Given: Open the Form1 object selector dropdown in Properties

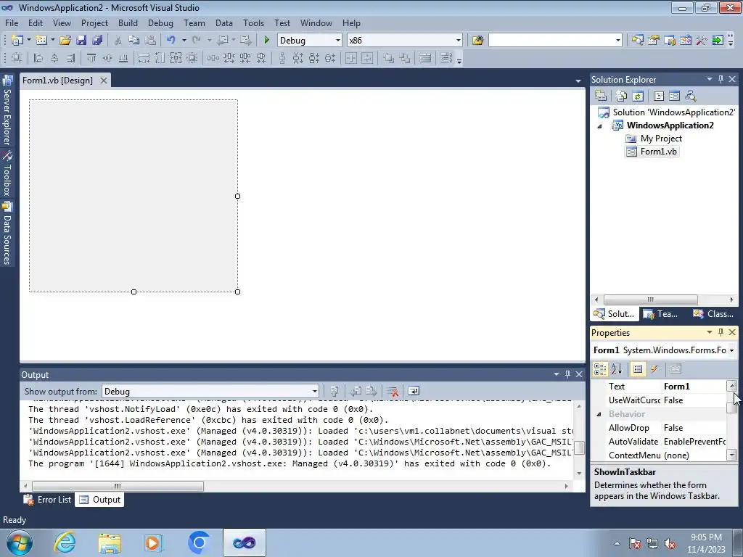Looking at the screenshot, I should (x=731, y=350).
